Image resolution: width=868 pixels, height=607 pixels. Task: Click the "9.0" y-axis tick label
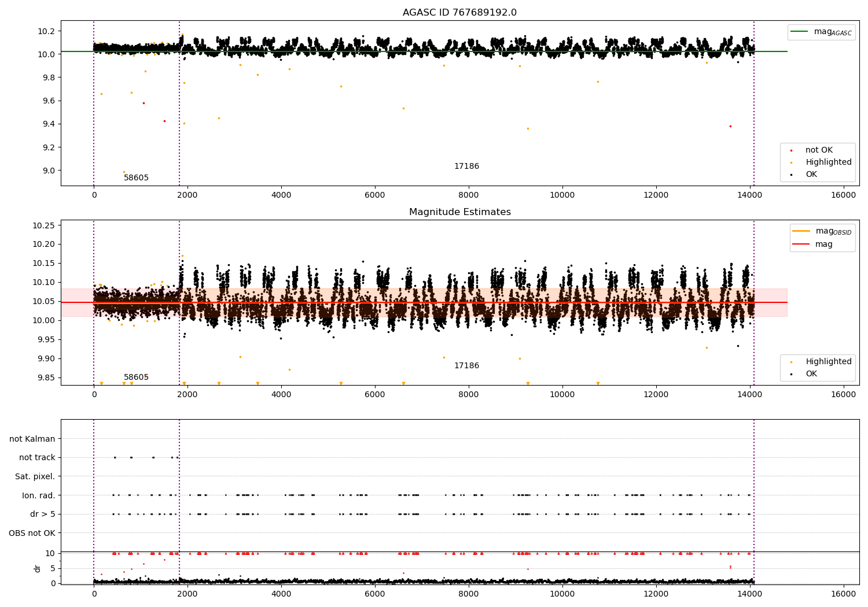tap(49, 171)
